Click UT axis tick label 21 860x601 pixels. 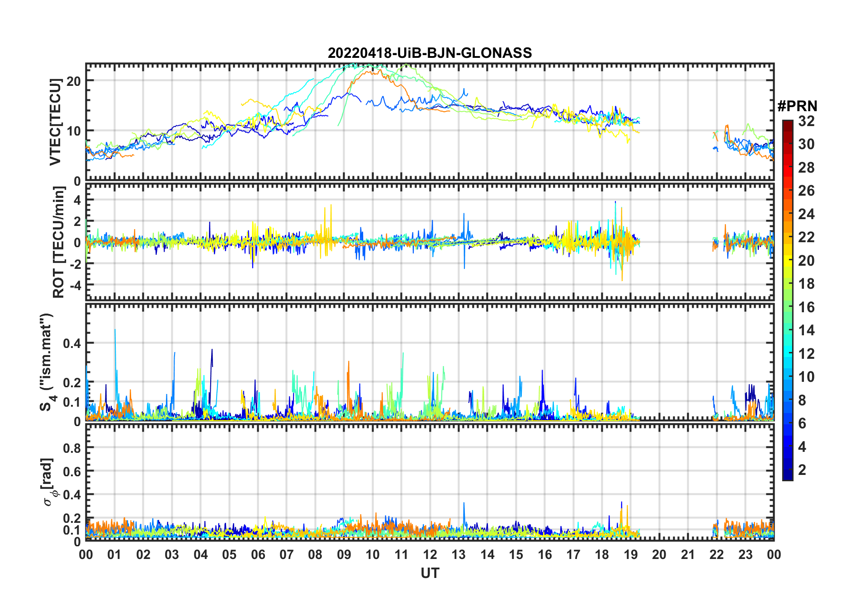(688, 554)
